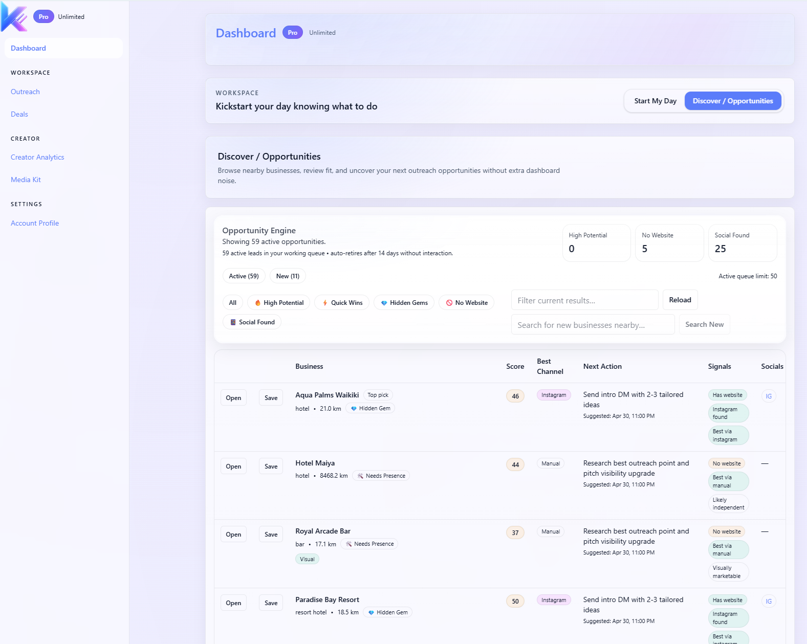Viewport: 807px width, 644px height.
Task: Click the Signals column header
Action: pyautogui.click(x=719, y=367)
